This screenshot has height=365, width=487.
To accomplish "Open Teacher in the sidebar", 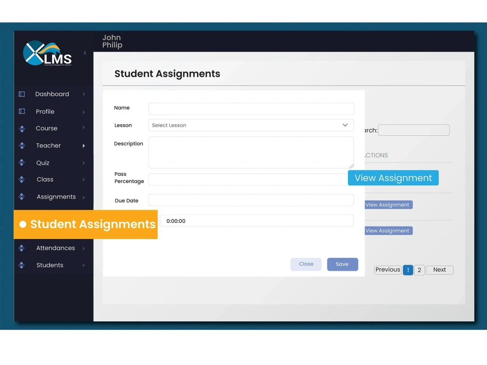I will pos(48,146).
